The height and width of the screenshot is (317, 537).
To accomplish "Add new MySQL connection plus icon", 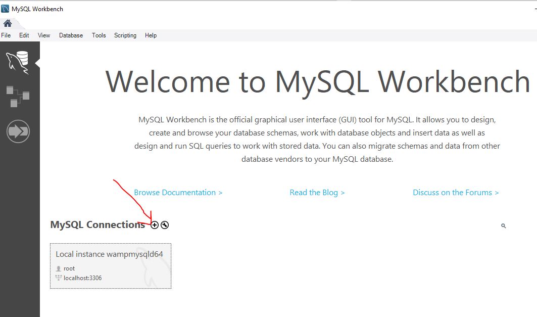I will 155,225.
